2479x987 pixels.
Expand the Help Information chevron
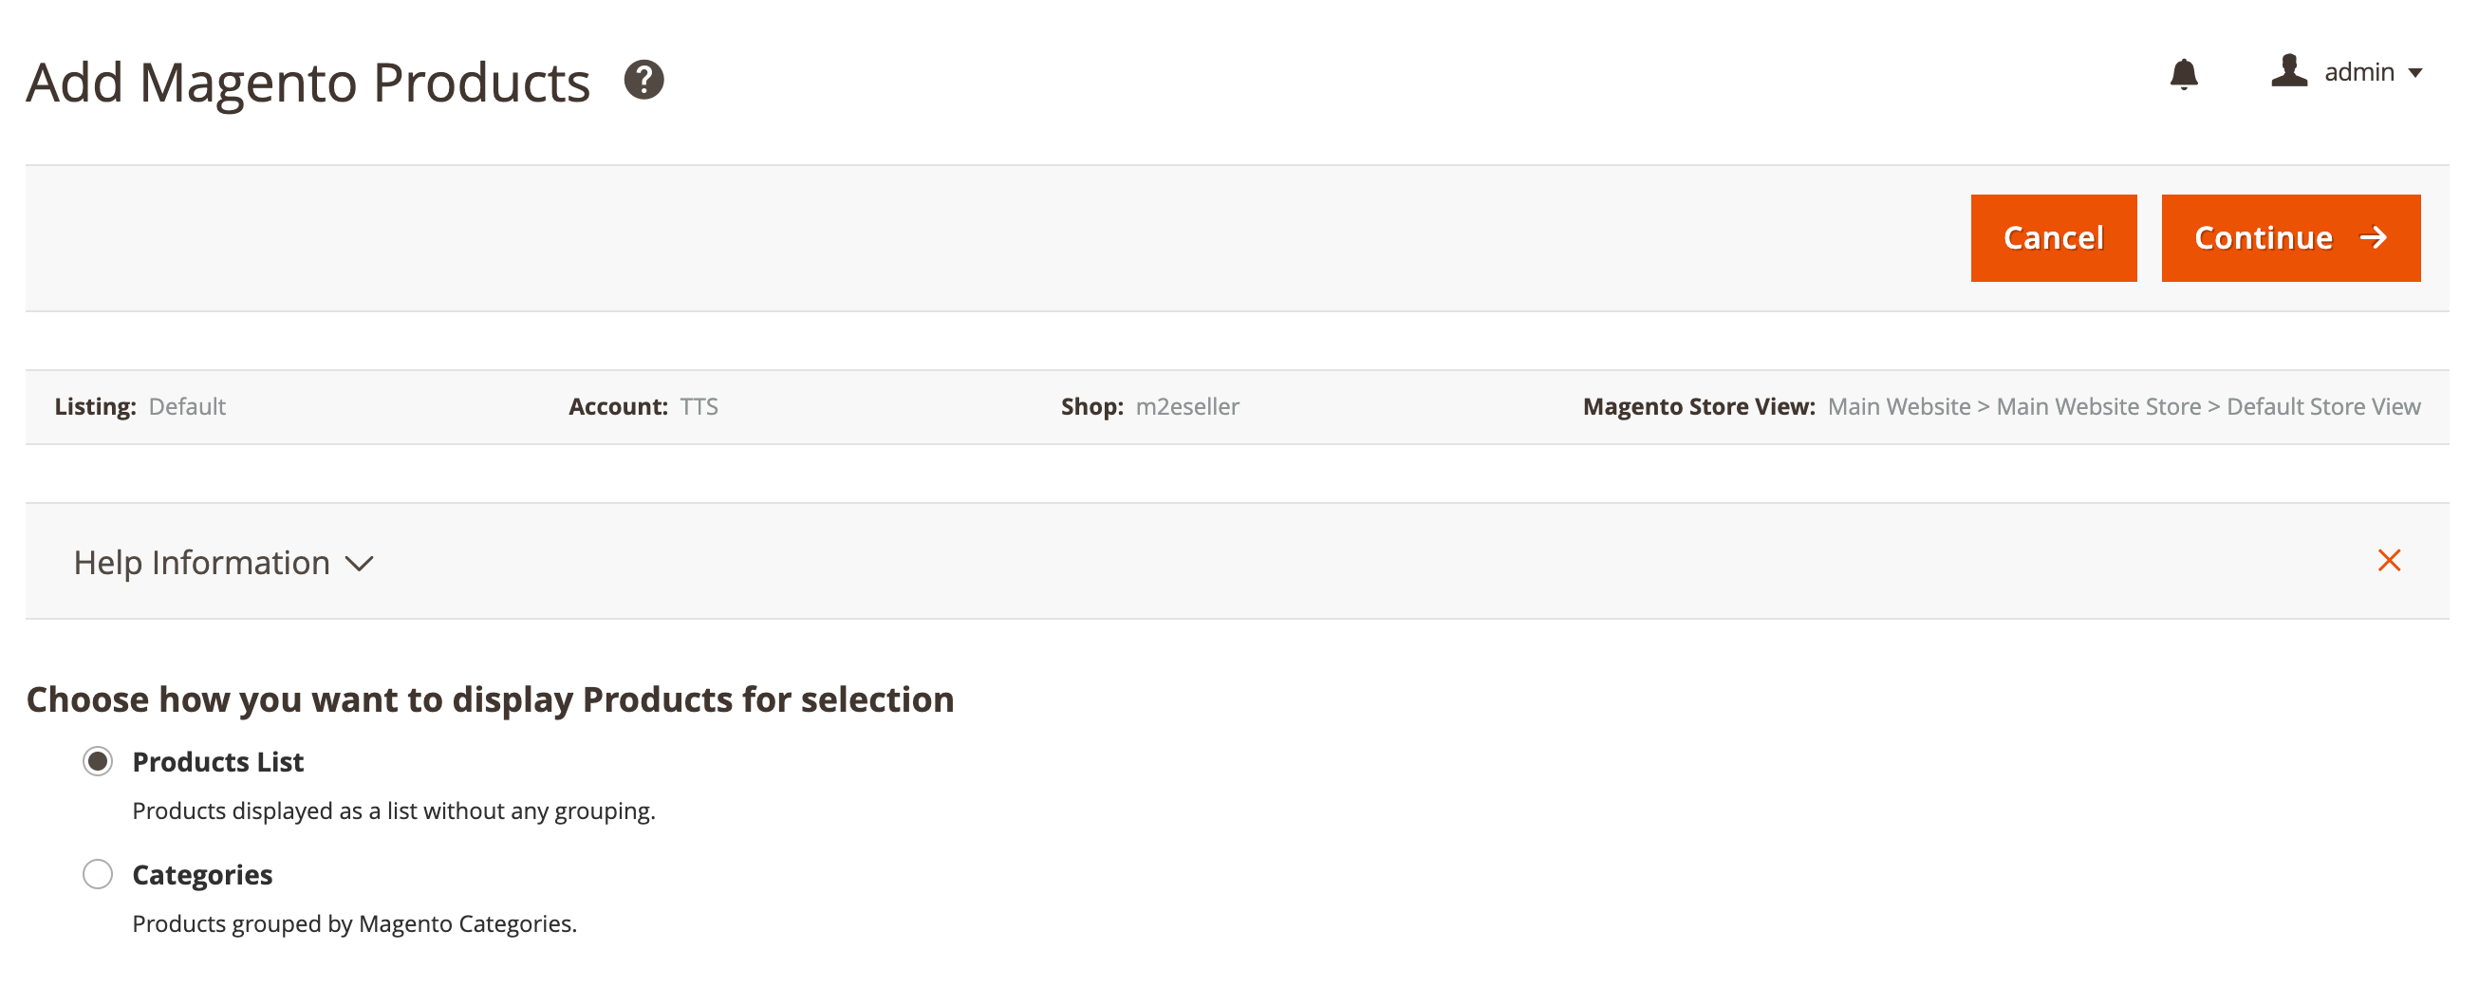[x=360, y=564]
